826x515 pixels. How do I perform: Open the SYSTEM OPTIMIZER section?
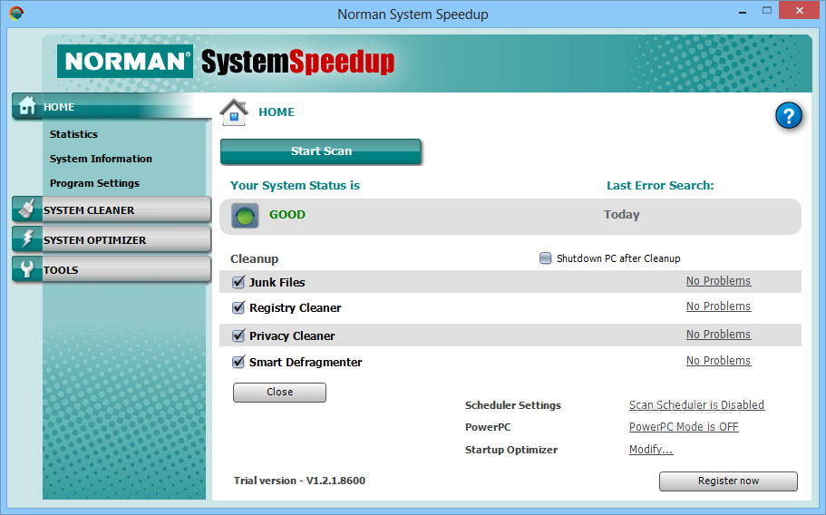[x=112, y=239]
